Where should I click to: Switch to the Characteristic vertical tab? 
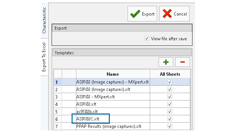click(44, 20)
